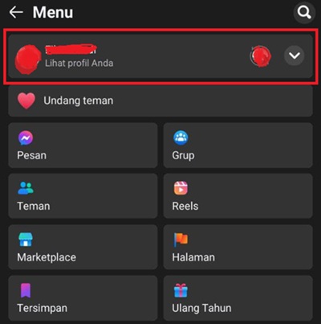Go back using the arrow icon
321x324 pixels.
tap(16, 12)
